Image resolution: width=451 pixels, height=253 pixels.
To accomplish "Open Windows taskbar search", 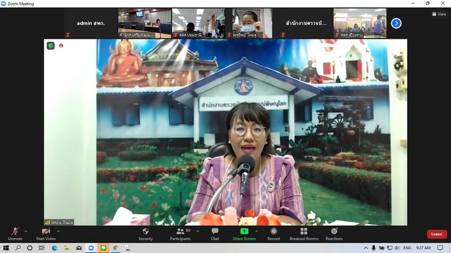I will [x=18, y=248].
